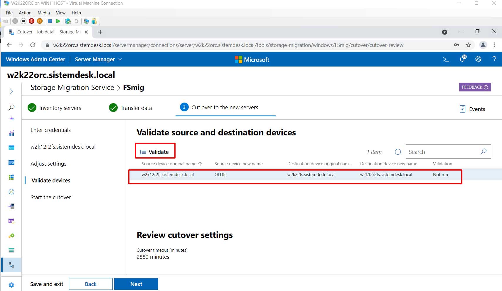Open the View menu
This screenshot has width=502, height=291.
pos(60,13)
